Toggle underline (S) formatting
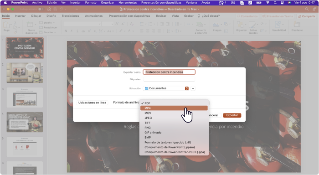Viewport: 319px width, 175px height. [77, 31]
